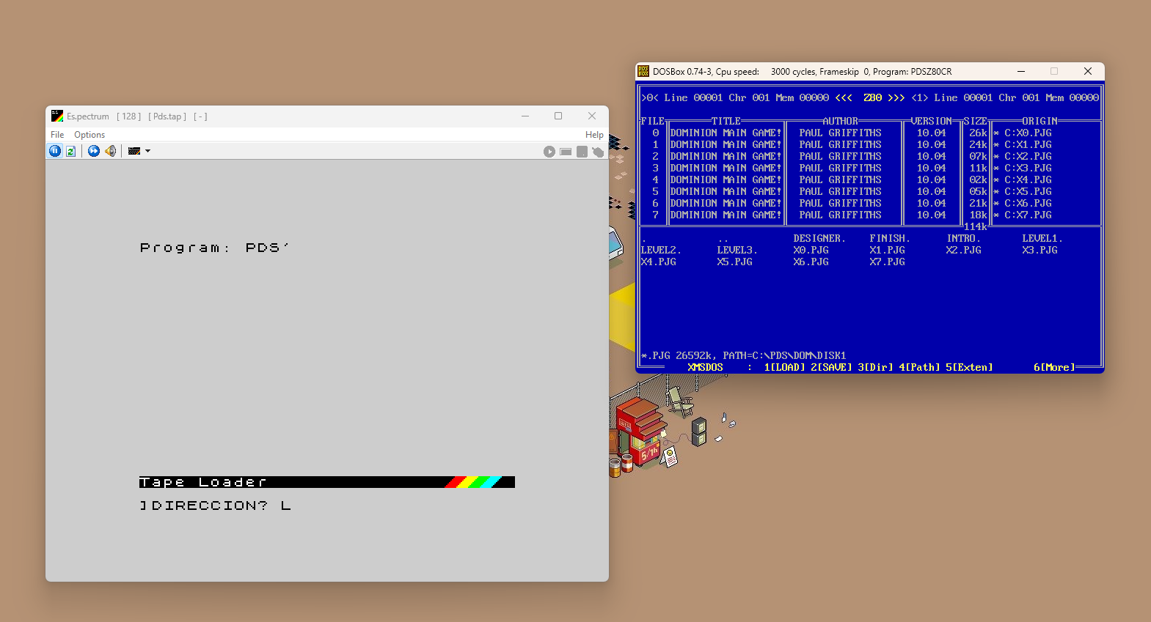Select 1[LOAD] in the DOSBox command bar
Screen dimensions: 1151x622
tap(784, 367)
